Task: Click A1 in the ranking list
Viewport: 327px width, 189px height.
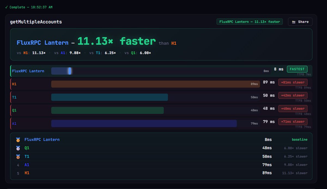Action: coord(27,165)
